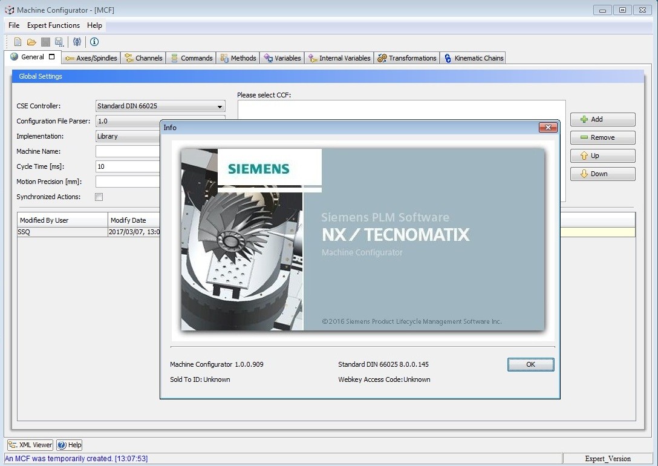Toggle the Synchronized Actions checkbox

99,197
